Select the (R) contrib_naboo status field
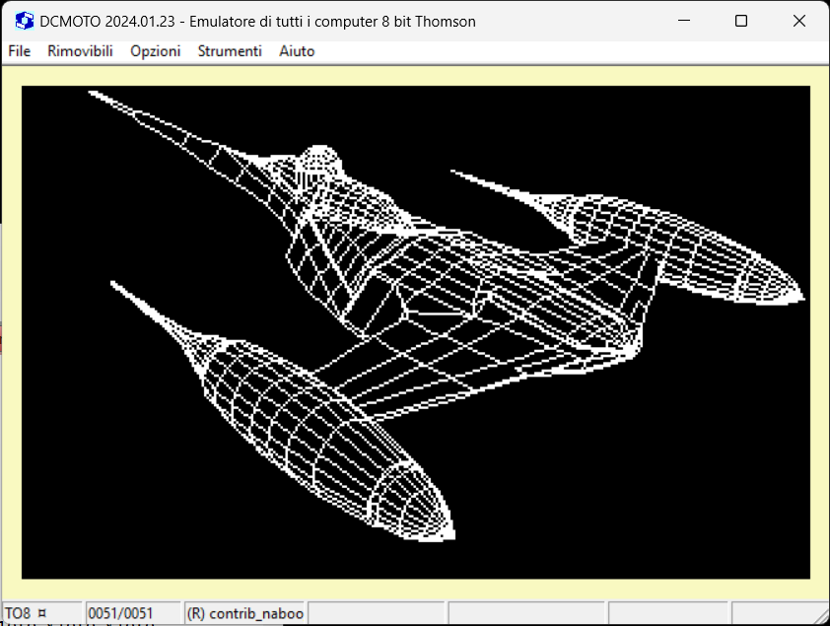 (244, 613)
